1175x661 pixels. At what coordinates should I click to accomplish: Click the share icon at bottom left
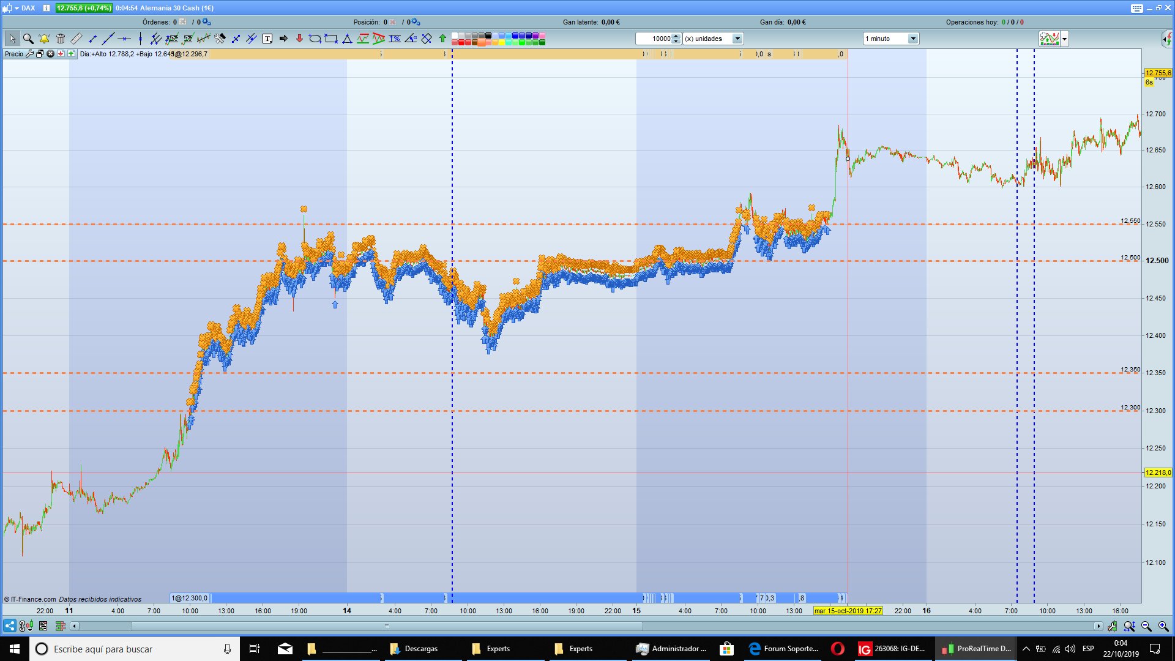[x=10, y=626]
